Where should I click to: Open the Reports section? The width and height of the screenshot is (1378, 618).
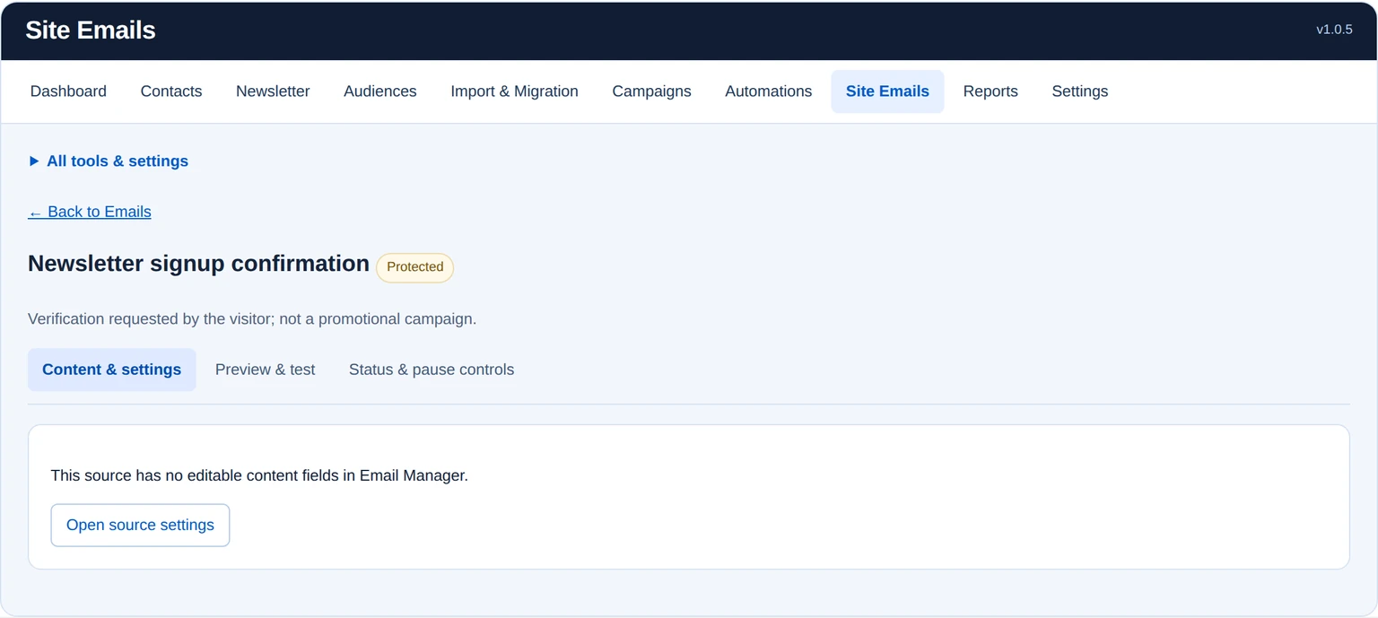tap(990, 91)
